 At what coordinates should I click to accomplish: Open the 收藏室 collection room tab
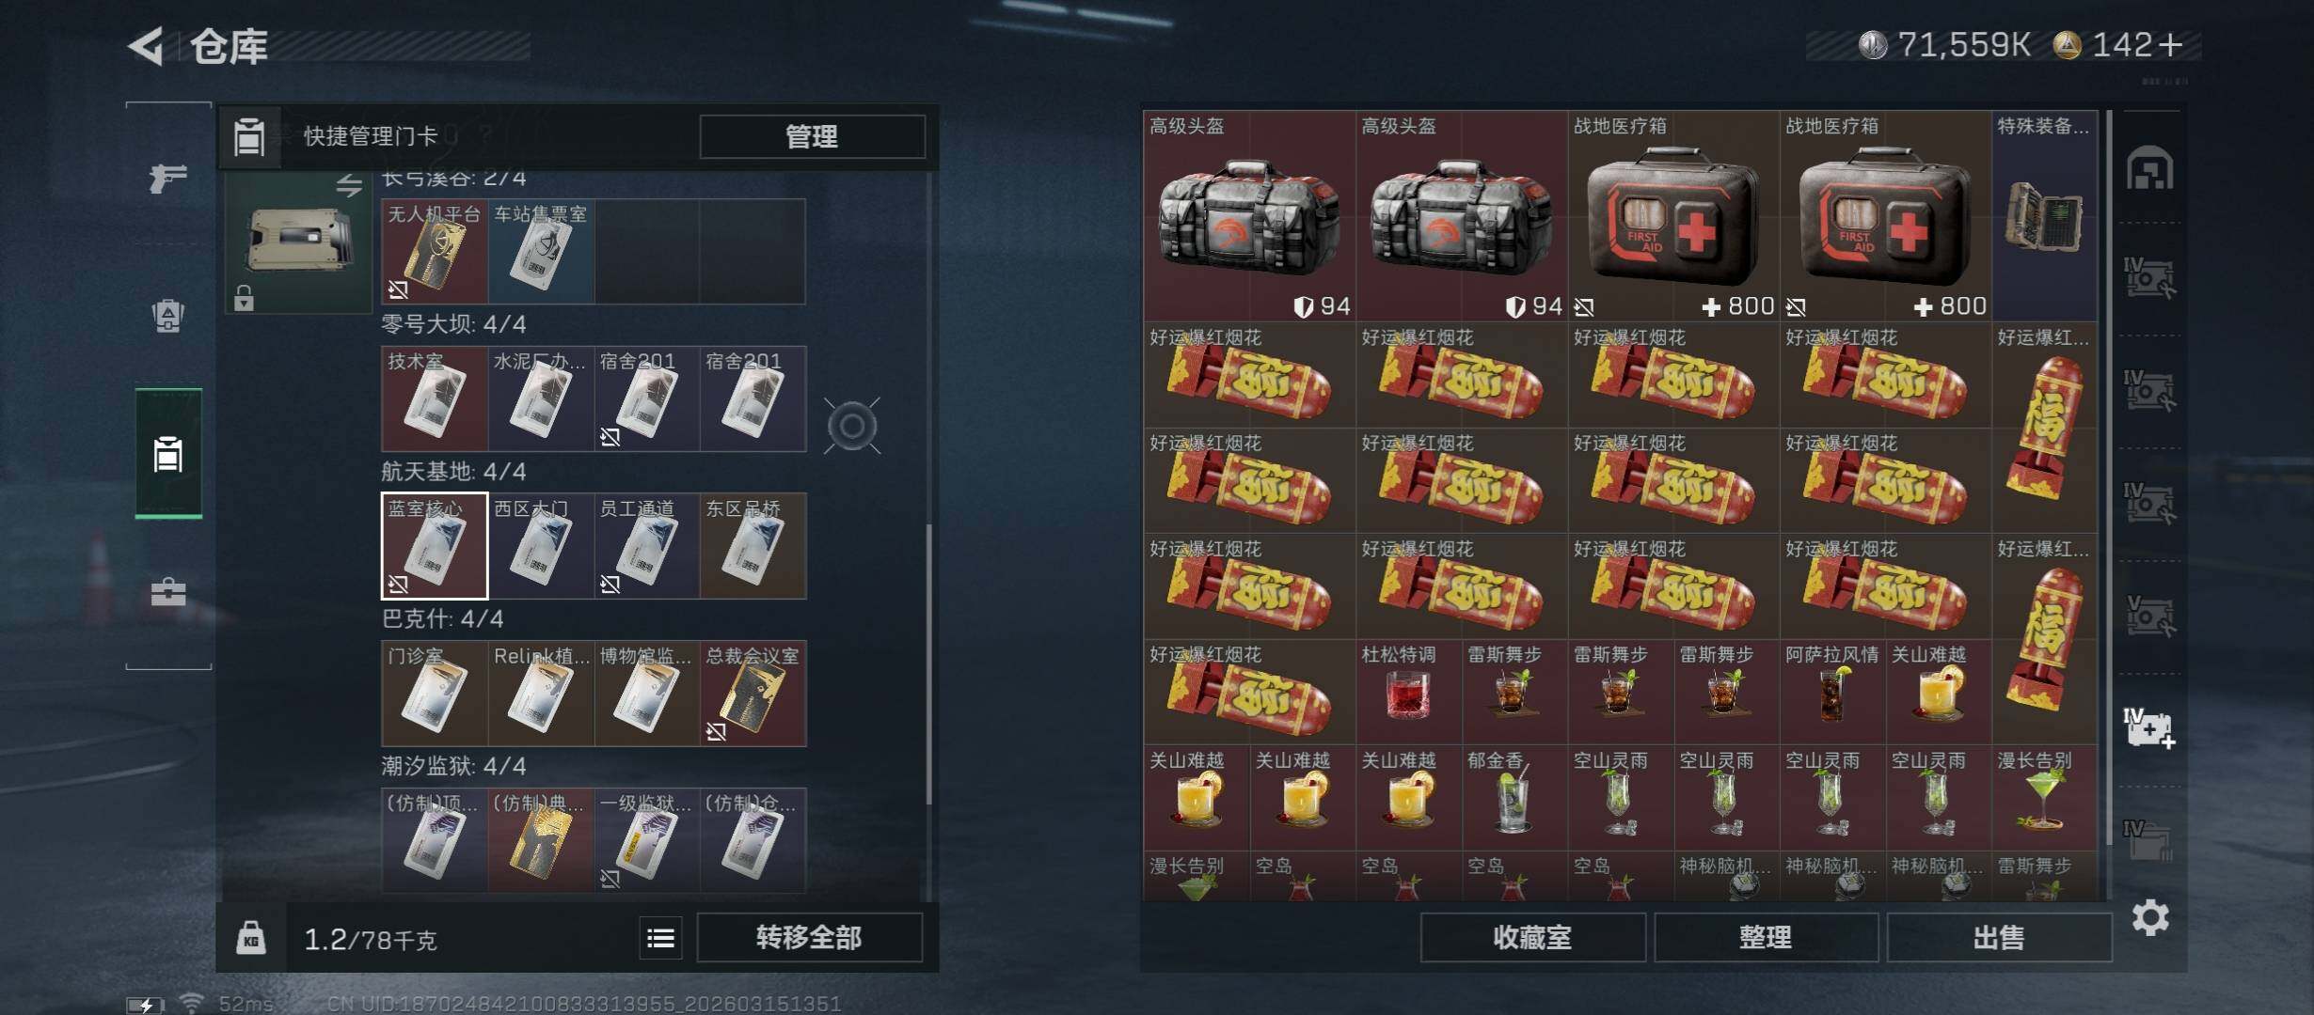tap(1532, 937)
